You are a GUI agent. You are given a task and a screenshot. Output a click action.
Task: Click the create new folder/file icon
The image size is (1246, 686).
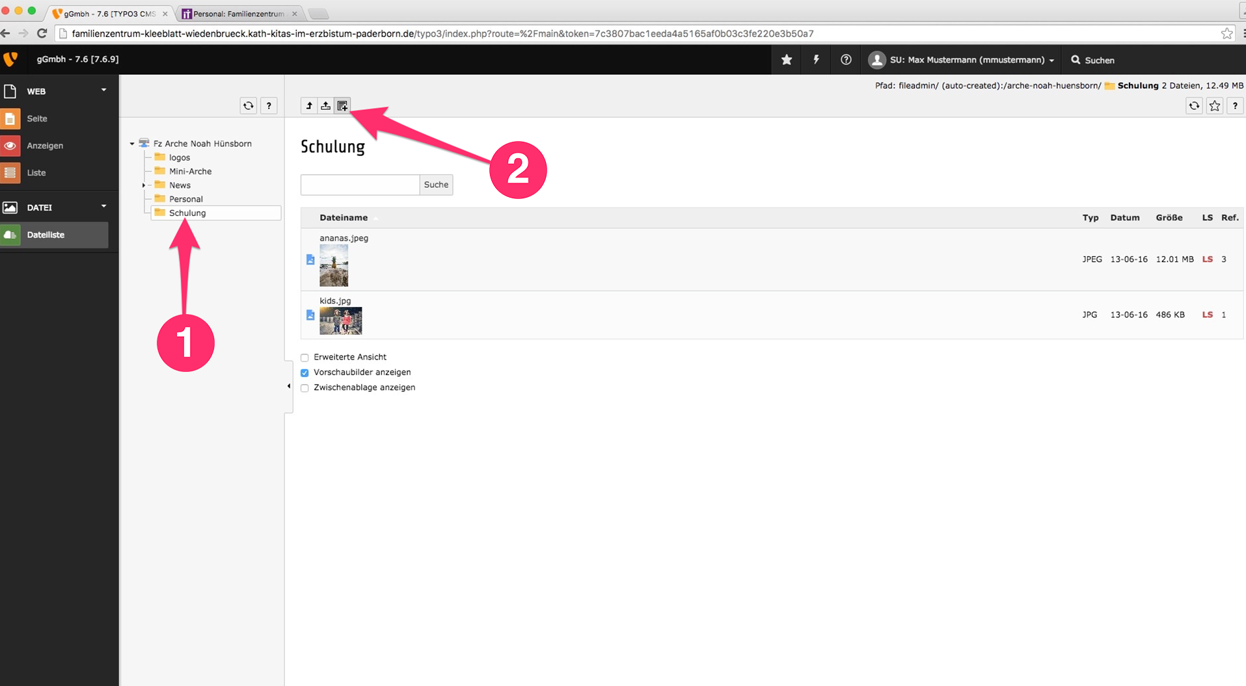342,106
